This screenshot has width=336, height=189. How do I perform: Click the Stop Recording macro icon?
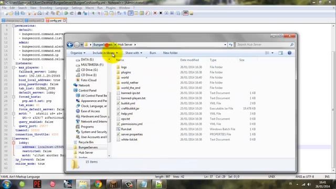click(161, 13)
